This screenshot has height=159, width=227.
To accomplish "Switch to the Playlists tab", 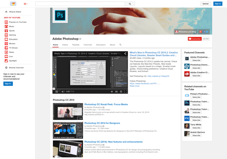I will tap(76, 45).
